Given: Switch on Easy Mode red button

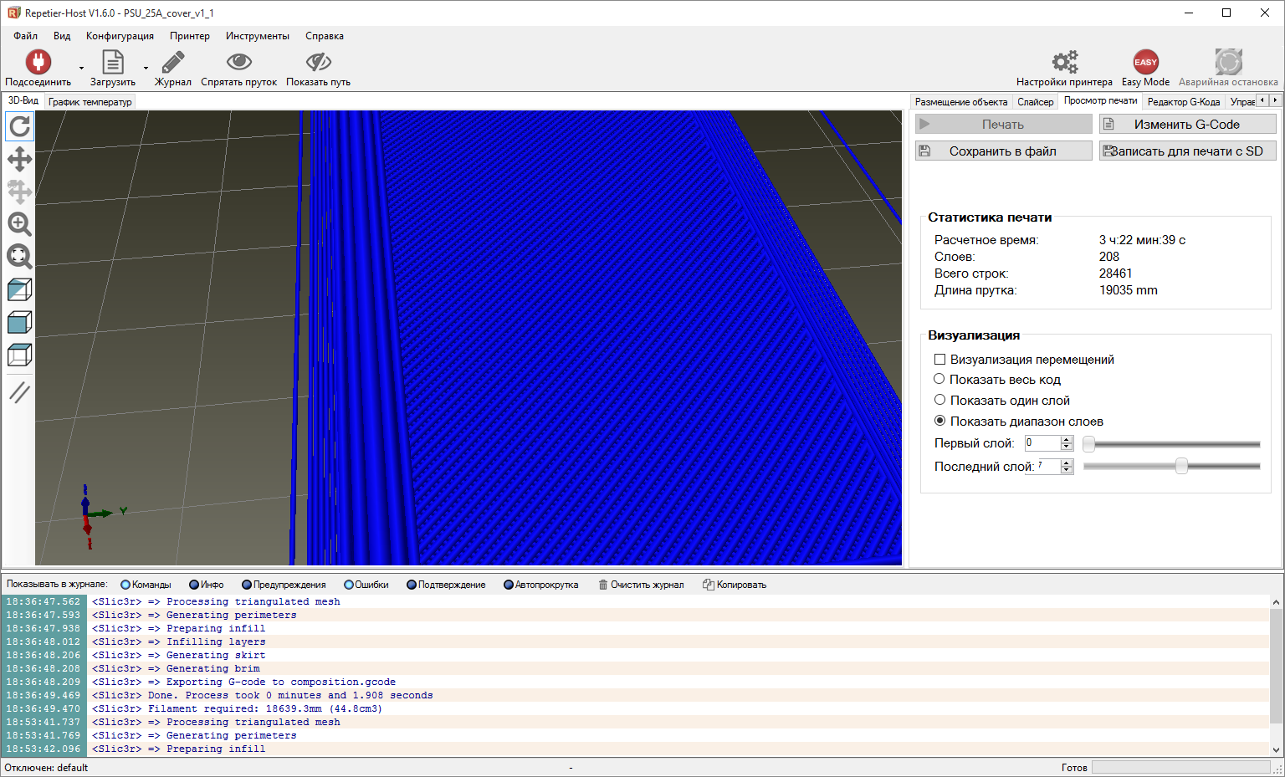Looking at the screenshot, I should click(1145, 62).
